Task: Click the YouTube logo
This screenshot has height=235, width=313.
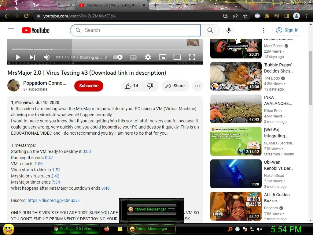Action: tap(36, 30)
